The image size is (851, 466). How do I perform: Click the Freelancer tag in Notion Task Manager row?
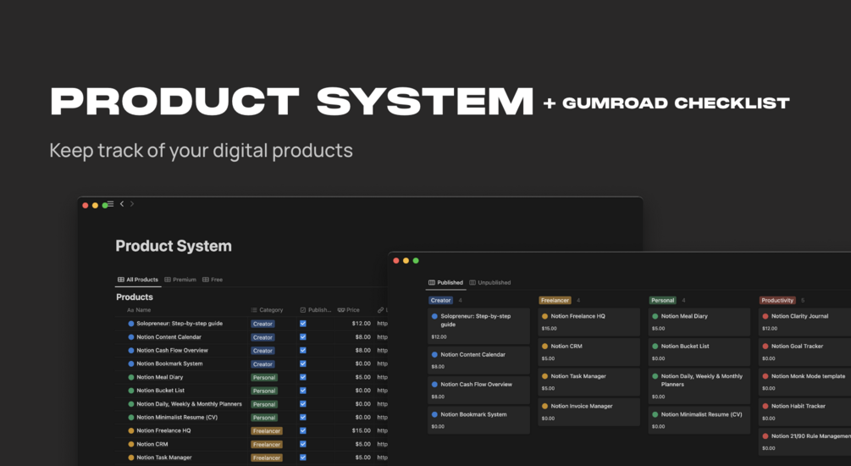point(267,458)
